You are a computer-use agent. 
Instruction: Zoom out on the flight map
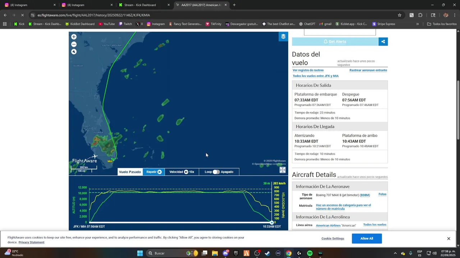[x=74, y=44]
